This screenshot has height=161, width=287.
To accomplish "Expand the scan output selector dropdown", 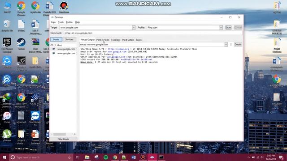I will [x=226, y=45].
